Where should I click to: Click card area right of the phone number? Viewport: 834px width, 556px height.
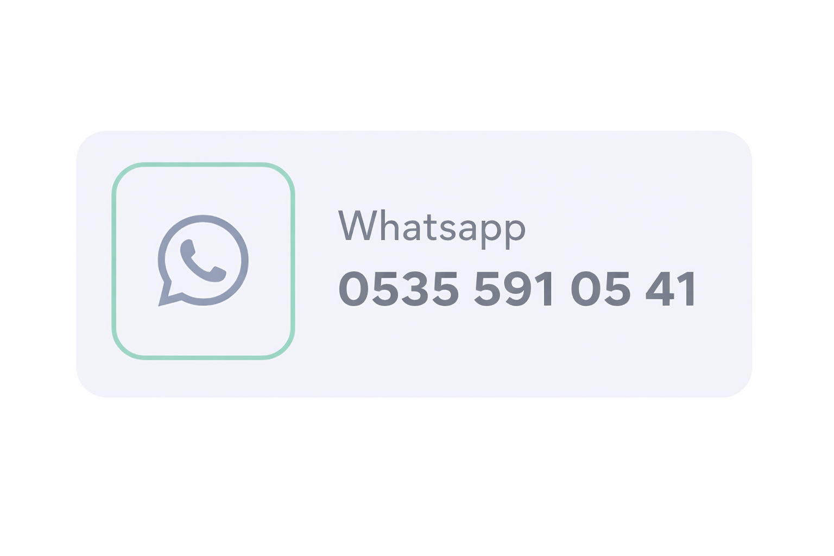[x=722, y=289]
